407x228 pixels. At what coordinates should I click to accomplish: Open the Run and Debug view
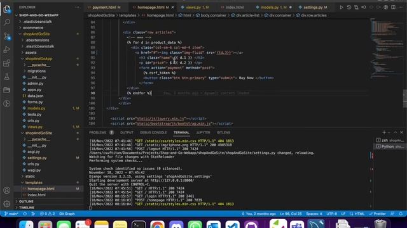[x=7, y=49]
